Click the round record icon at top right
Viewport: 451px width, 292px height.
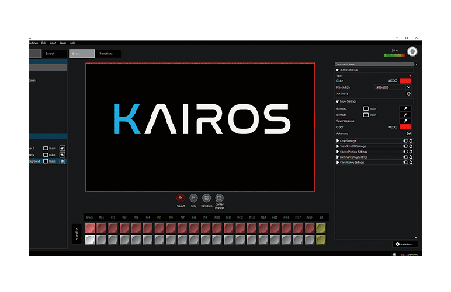coord(414,51)
